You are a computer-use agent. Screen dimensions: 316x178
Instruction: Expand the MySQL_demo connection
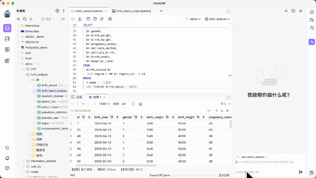click(18, 37)
